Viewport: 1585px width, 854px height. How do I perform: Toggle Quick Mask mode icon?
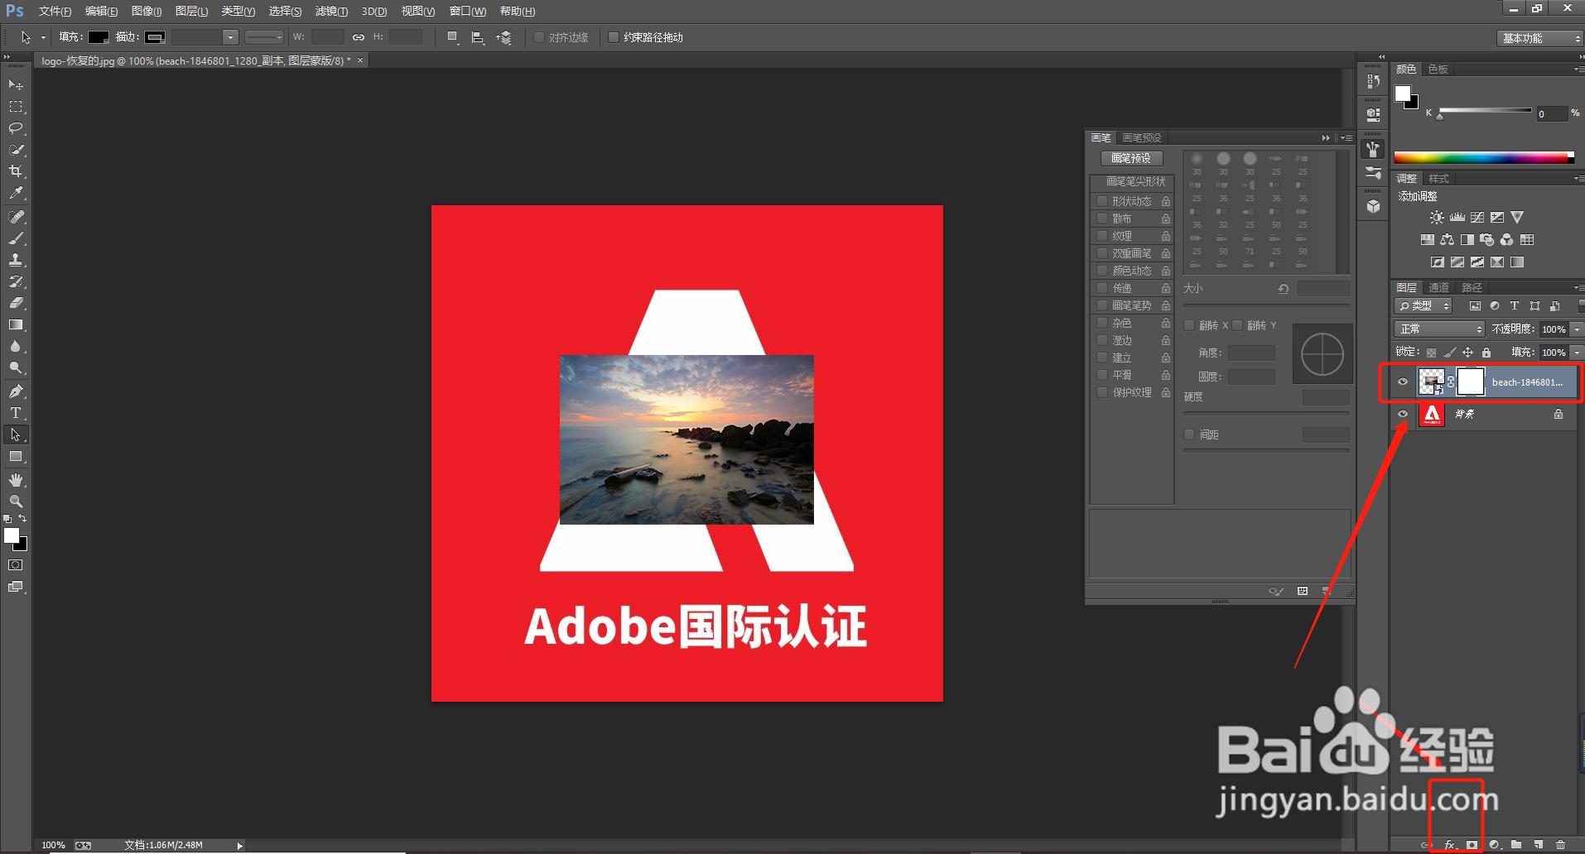[16, 565]
